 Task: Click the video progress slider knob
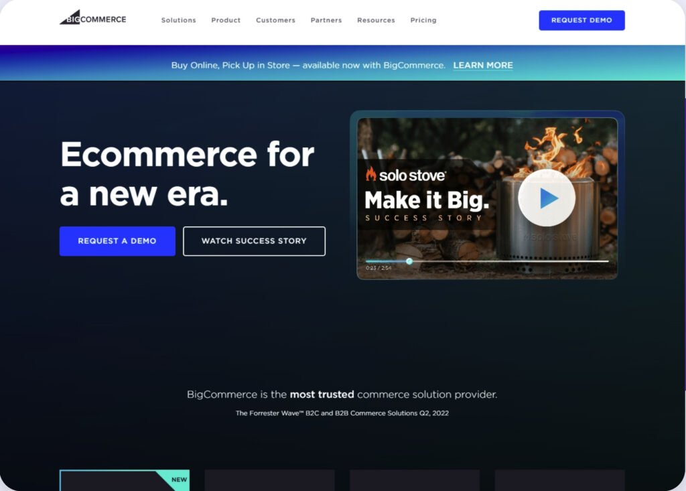pos(409,261)
